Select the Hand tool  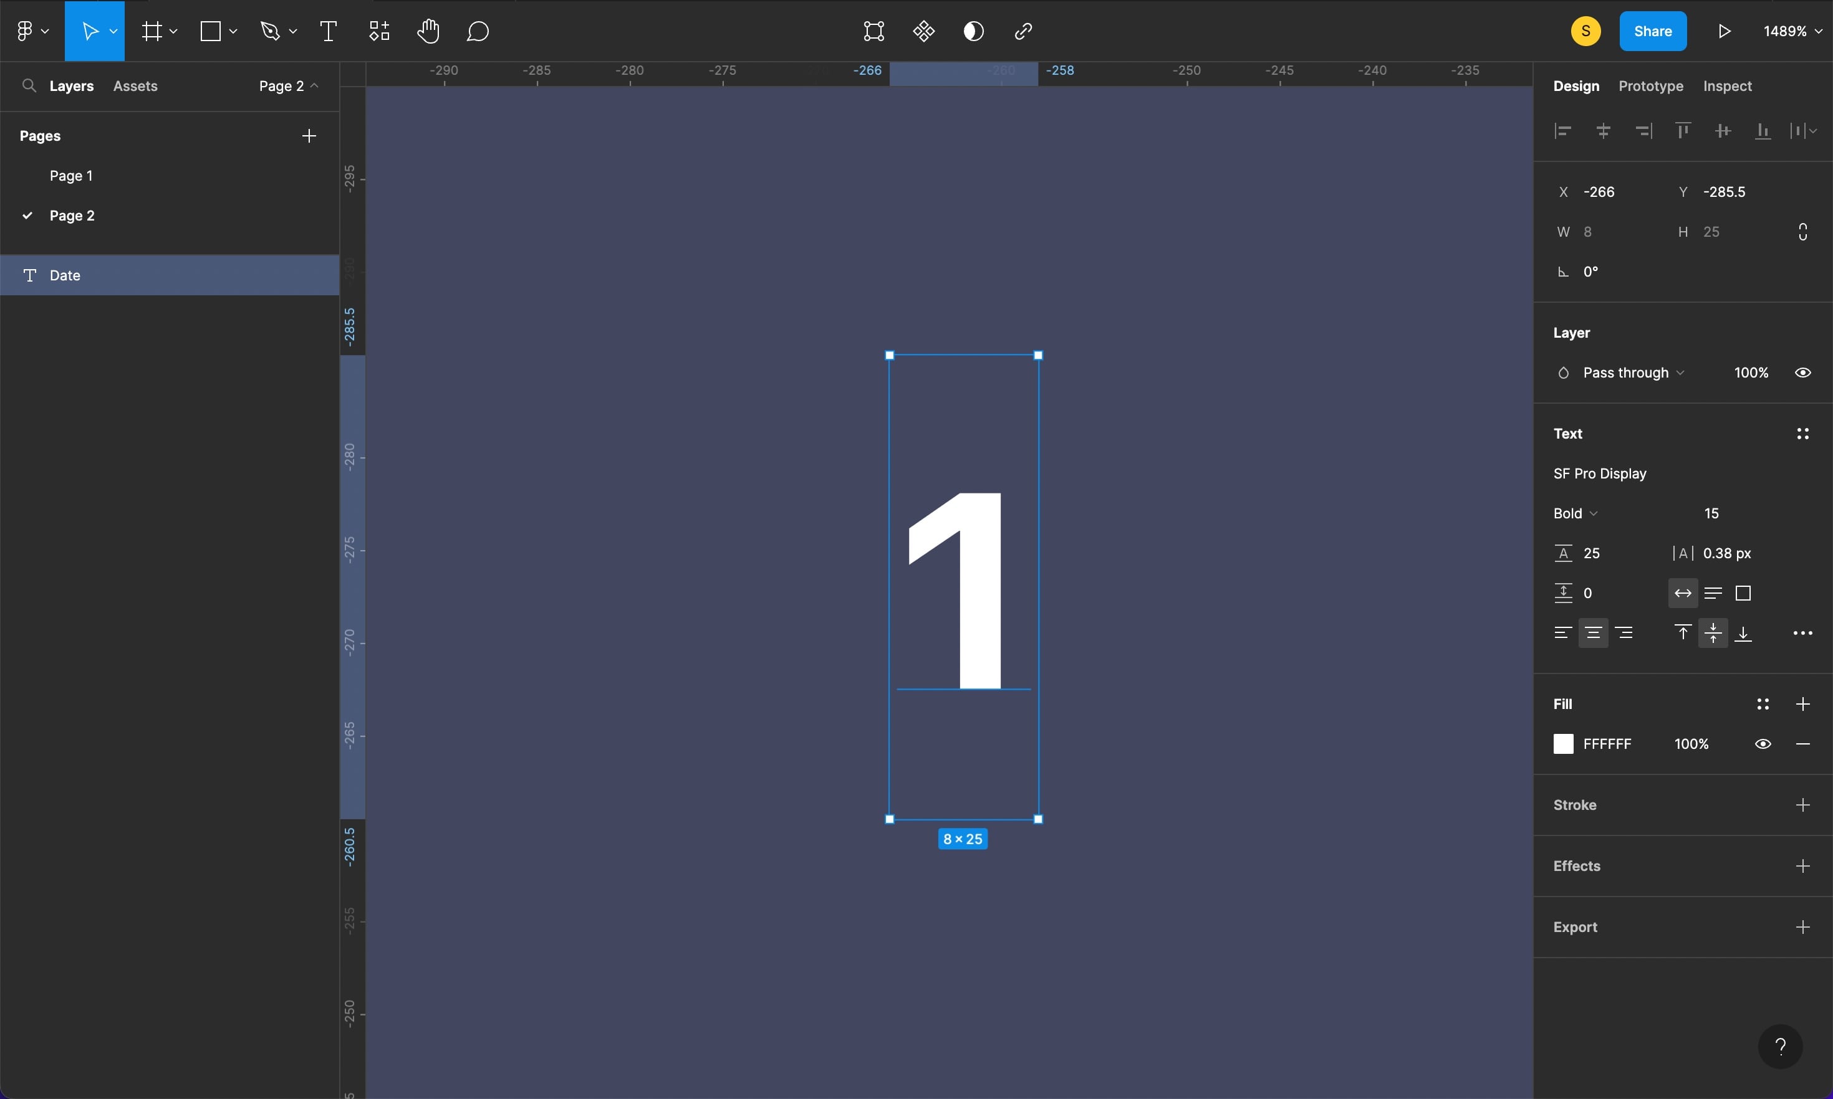pos(428,31)
